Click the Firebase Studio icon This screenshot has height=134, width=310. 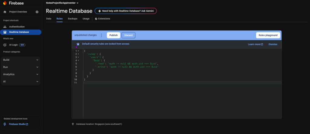click(5, 124)
